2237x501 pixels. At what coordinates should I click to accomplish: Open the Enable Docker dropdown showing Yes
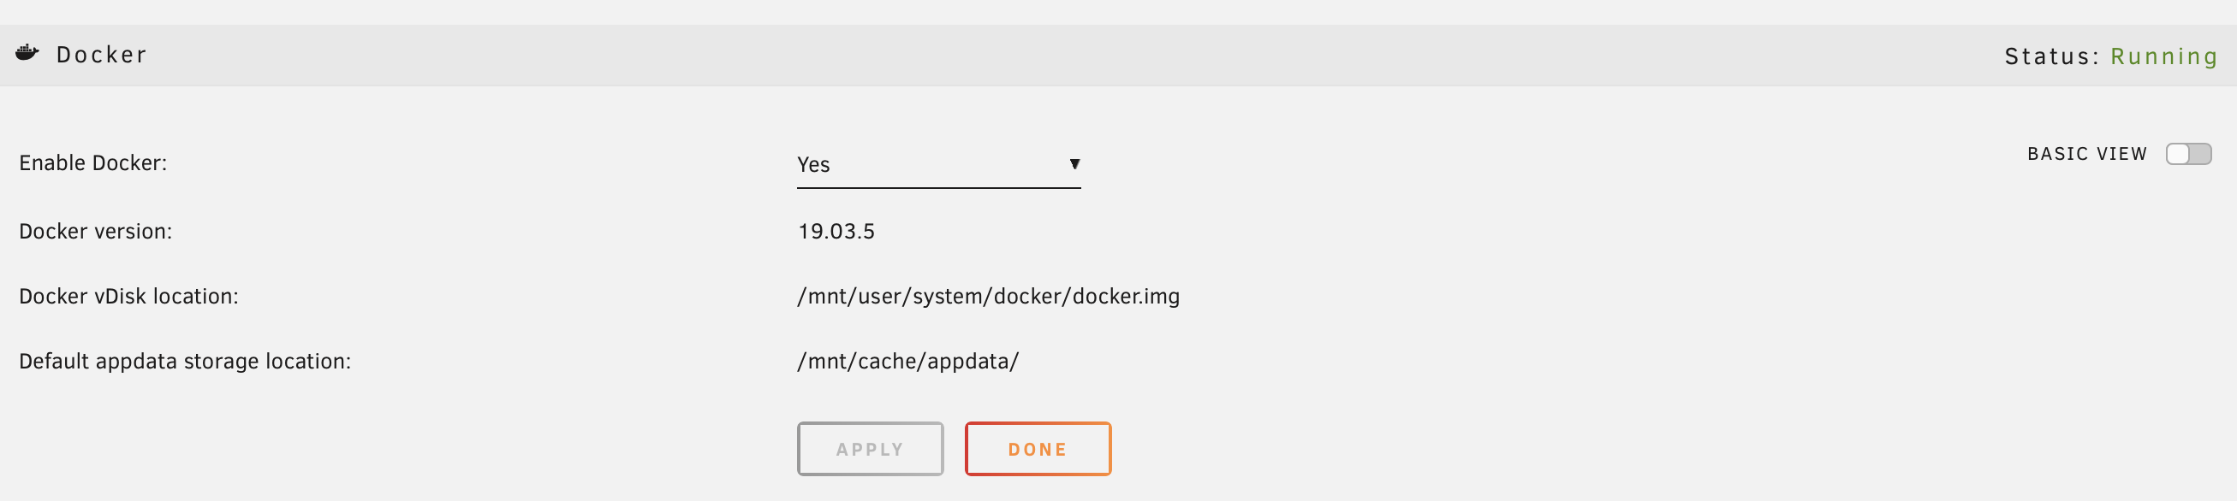[x=939, y=165]
